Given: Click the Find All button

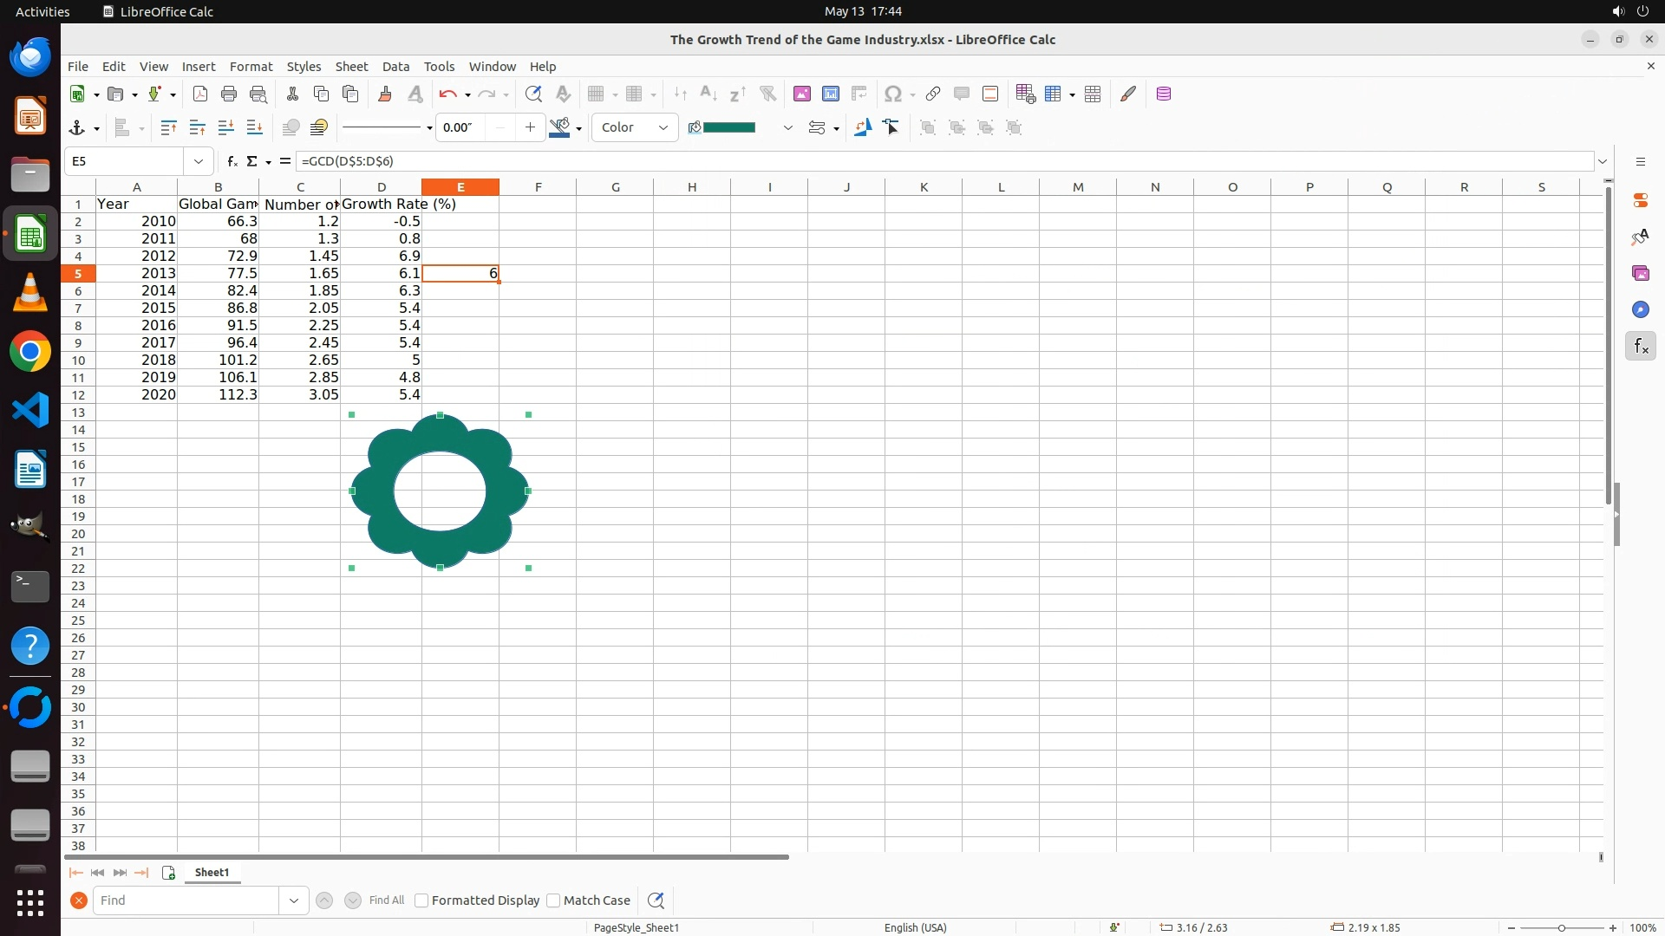Looking at the screenshot, I should point(386,900).
